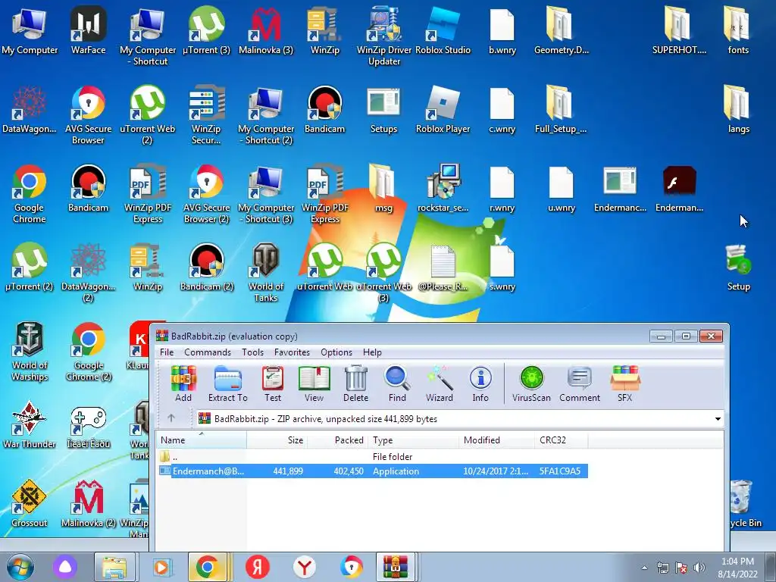Select the Geometry.D... folder
Image resolution: width=776 pixels, height=582 pixels.
(x=561, y=30)
